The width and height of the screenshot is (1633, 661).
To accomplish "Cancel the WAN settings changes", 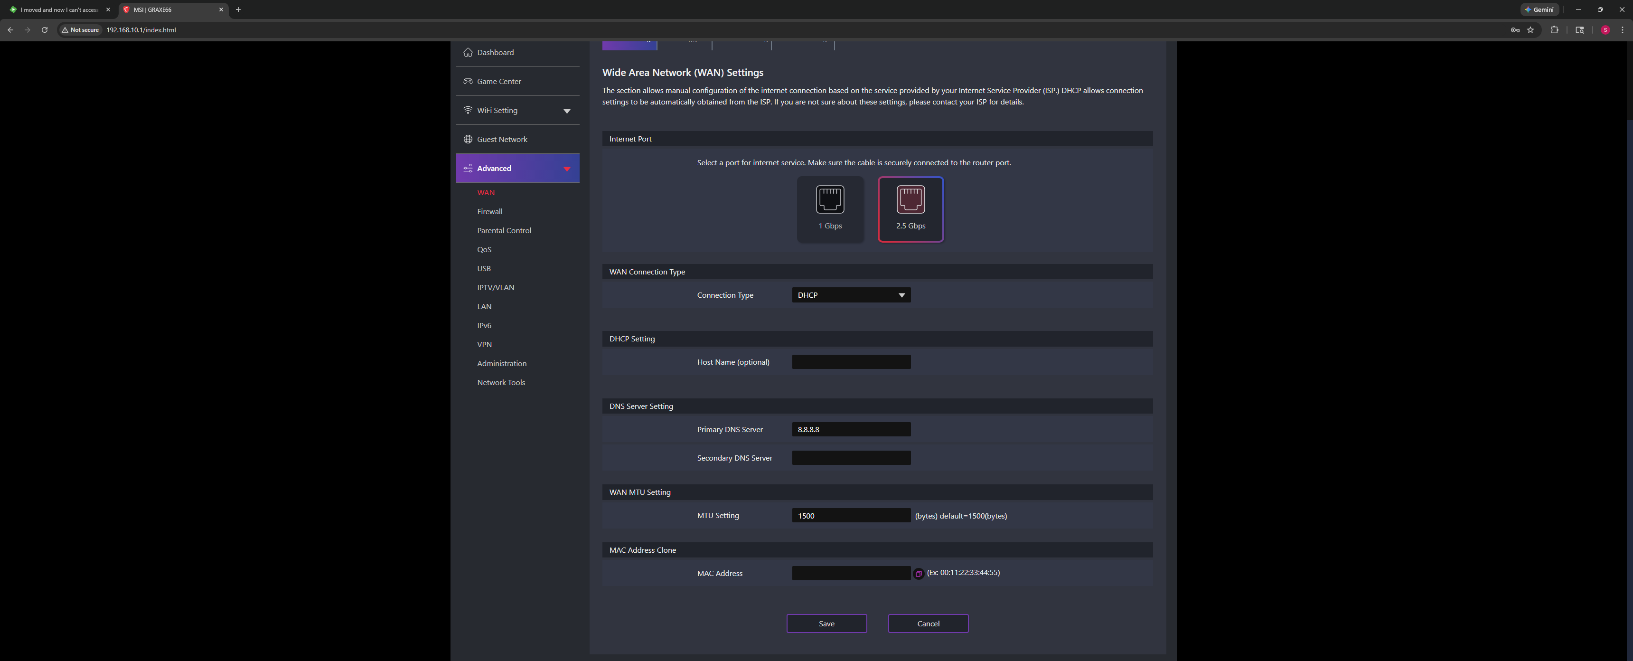I will click(928, 623).
